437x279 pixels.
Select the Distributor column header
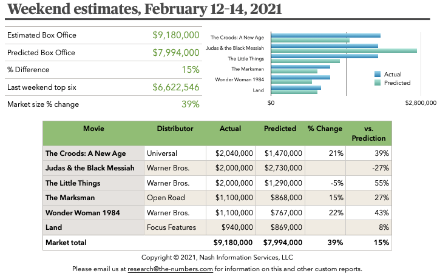175,129
